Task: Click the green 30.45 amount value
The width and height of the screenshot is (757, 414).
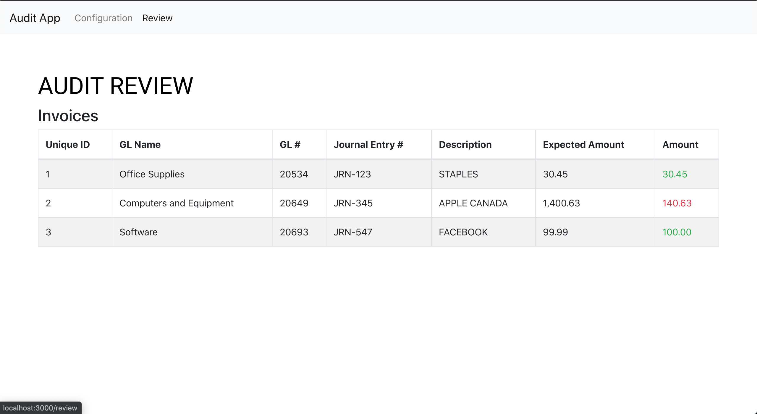Action: coord(675,174)
